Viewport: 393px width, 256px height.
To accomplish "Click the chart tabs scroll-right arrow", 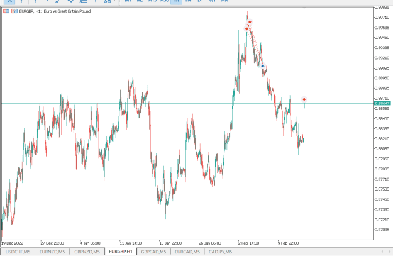I will (389, 252).
